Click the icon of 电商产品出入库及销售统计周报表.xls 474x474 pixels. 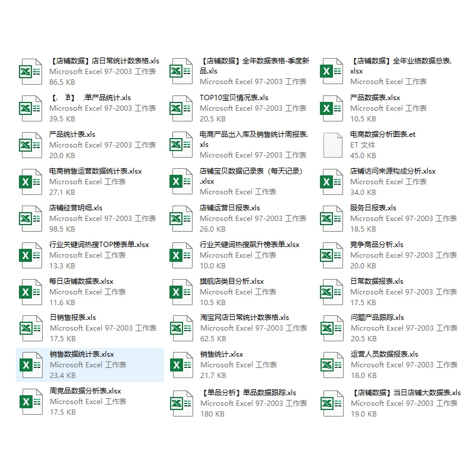[181, 145]
